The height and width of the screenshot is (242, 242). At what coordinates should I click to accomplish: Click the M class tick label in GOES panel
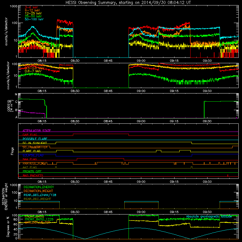click(16, 94)
